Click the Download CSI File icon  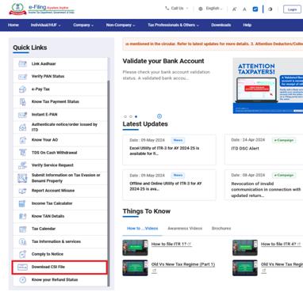(22, 267)
